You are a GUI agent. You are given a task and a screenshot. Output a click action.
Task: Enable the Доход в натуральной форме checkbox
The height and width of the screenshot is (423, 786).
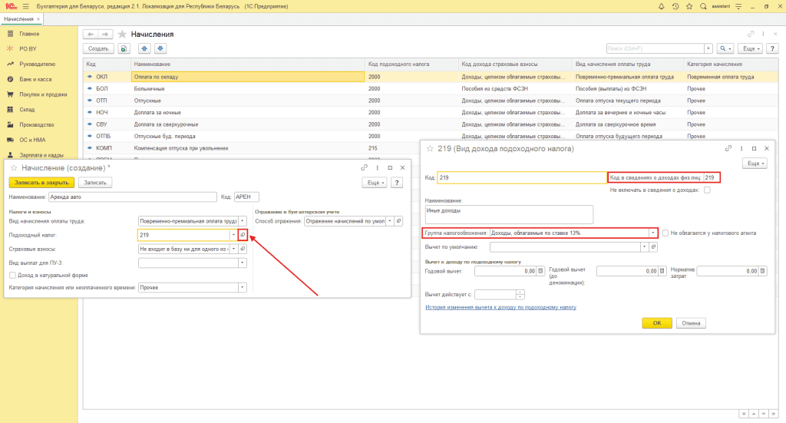[x=12, y=275]
